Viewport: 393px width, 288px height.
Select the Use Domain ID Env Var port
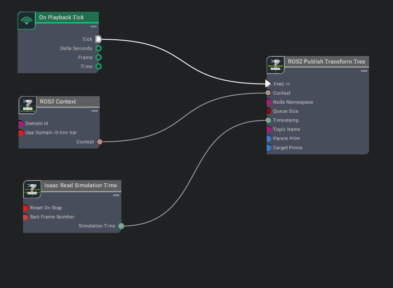(21, 133)
